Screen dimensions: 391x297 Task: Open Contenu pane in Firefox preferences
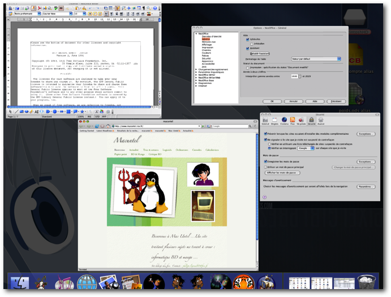pos(284,121)
